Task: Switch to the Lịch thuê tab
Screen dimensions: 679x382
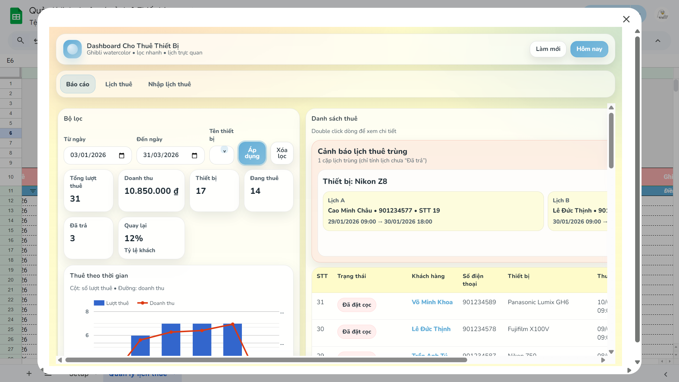Action: pos(118,84)
